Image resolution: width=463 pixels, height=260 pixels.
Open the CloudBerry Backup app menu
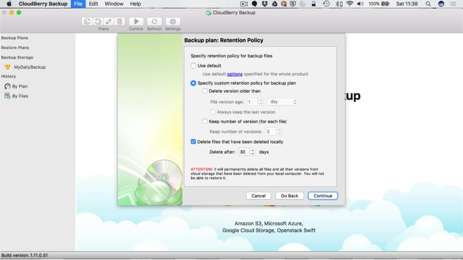click(43, 4)
